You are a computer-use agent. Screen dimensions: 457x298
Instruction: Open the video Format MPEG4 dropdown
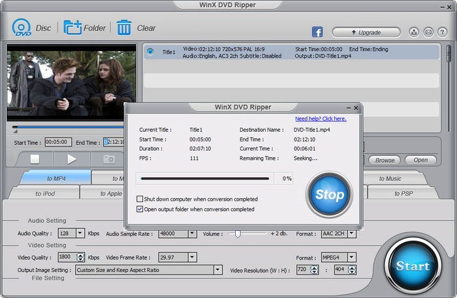(353, 258)
